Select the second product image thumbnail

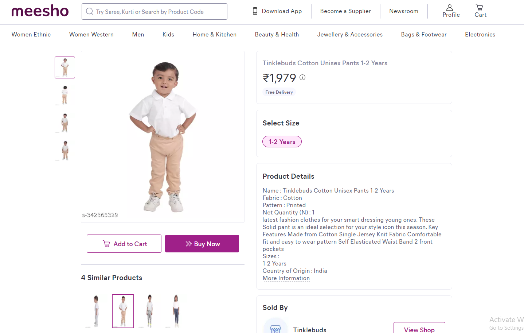65,95
